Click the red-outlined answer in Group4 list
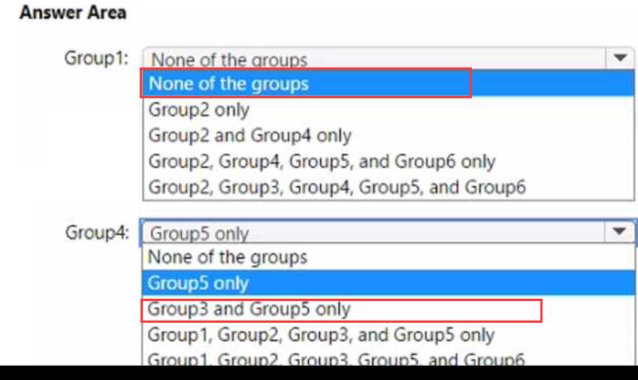638x380 pixels. point(340,309)
